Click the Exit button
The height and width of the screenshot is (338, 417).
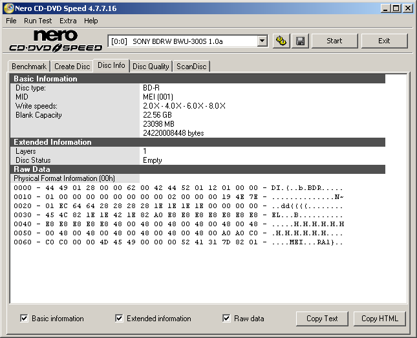(x=384, y=41)
